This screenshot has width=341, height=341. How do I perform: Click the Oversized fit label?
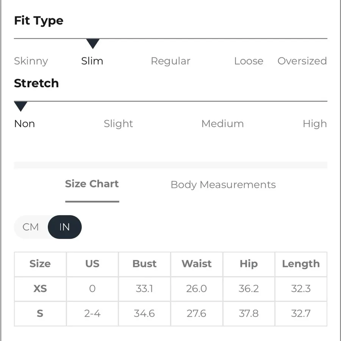pos(302,61)
